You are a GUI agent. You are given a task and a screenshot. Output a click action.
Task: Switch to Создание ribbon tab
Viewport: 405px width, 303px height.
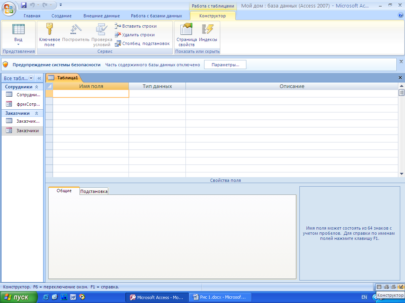point(61,16)
